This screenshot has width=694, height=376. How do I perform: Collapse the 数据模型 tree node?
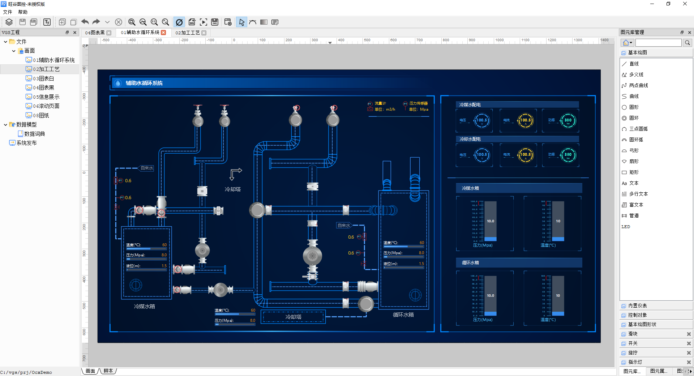(x=5, y=125)
